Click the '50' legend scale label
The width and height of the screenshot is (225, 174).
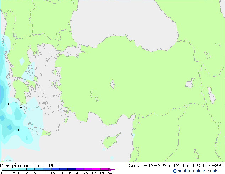coord(110,173)
